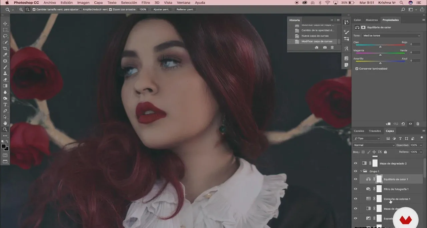The width and height of the screenshot is (427, 228).
Task: Open the Relleno value dropdown arrow
Action: pos(421,152)
